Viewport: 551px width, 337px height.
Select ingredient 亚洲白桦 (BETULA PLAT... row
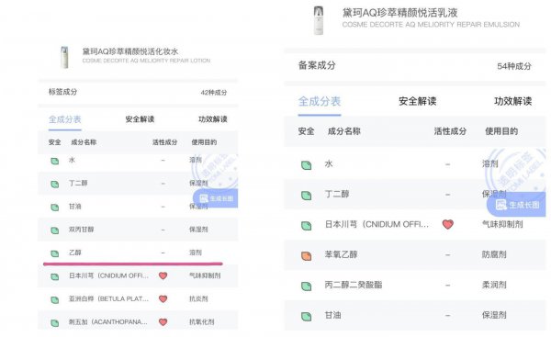108,299
